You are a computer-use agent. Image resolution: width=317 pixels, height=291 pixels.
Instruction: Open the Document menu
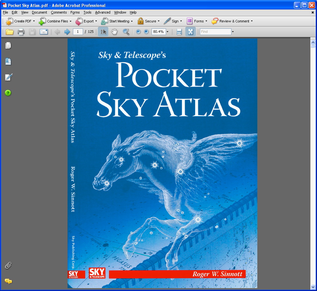[x=39, y=12]
